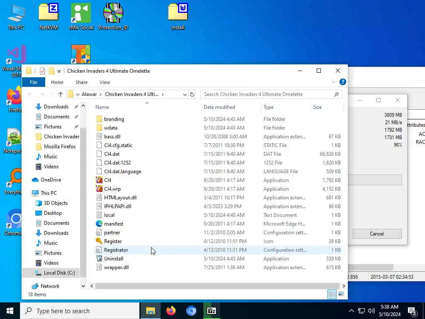Open Customize Quick Access Toolbar dropdown
This screenshot has height=319, width=425.
(x=59, y=71)
